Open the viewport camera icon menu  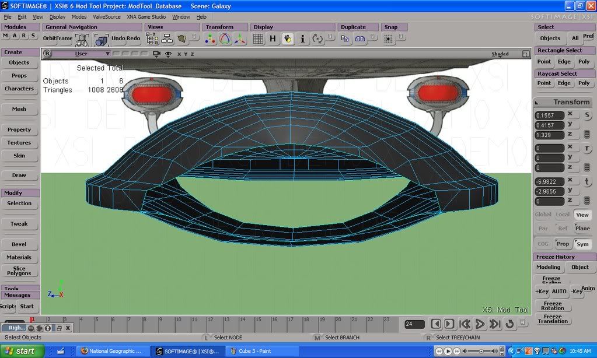tap(156, 54)
